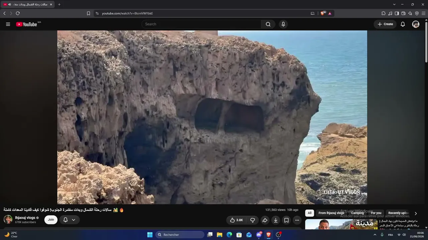Select the From lhjaouj vlogs chip
The width and height of the screenshot is (428, 240).
pos(331,213)
